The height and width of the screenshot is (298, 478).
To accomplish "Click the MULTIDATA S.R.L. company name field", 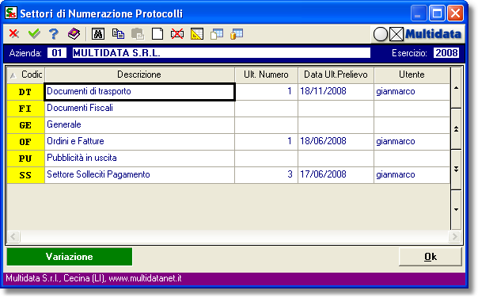I will click(222, 53).
